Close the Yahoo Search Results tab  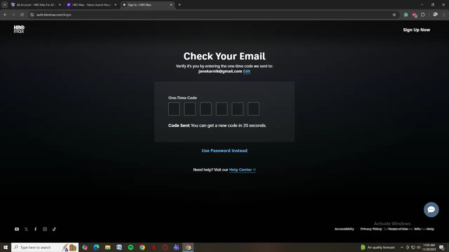(x=115, y=5)
